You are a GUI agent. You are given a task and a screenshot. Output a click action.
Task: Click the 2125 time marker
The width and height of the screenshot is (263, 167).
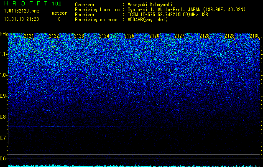129,36
